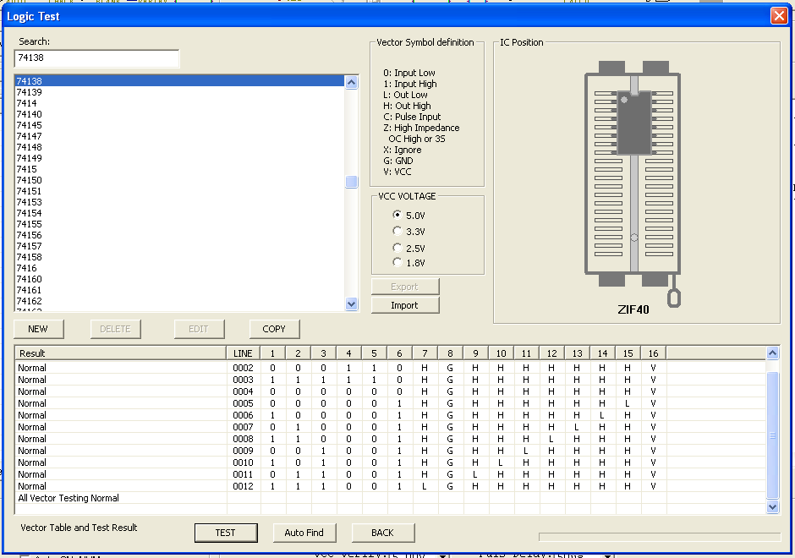Select 74150 in the IC list

(x=180, y=180)
